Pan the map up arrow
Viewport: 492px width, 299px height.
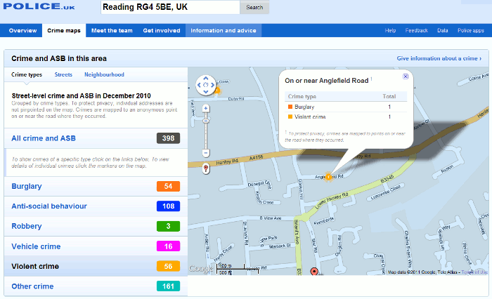(206, 79)
